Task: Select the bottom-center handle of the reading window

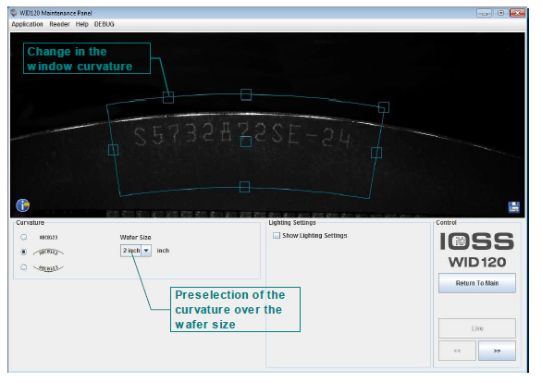Action: [245, 187]
